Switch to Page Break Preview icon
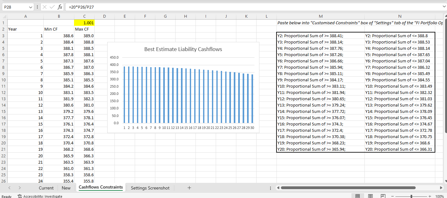This screenshot has width=447, height=198. click(383, 196)
